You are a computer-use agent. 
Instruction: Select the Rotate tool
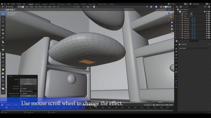3,26
